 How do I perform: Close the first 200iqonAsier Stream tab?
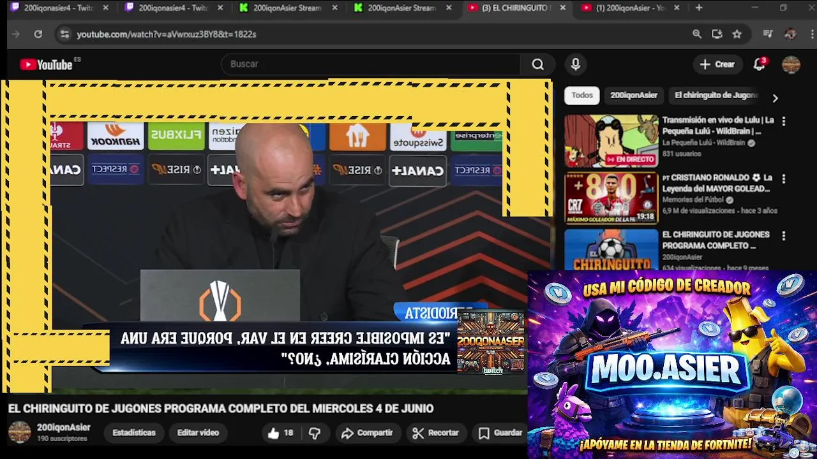(x=334, y=8)
